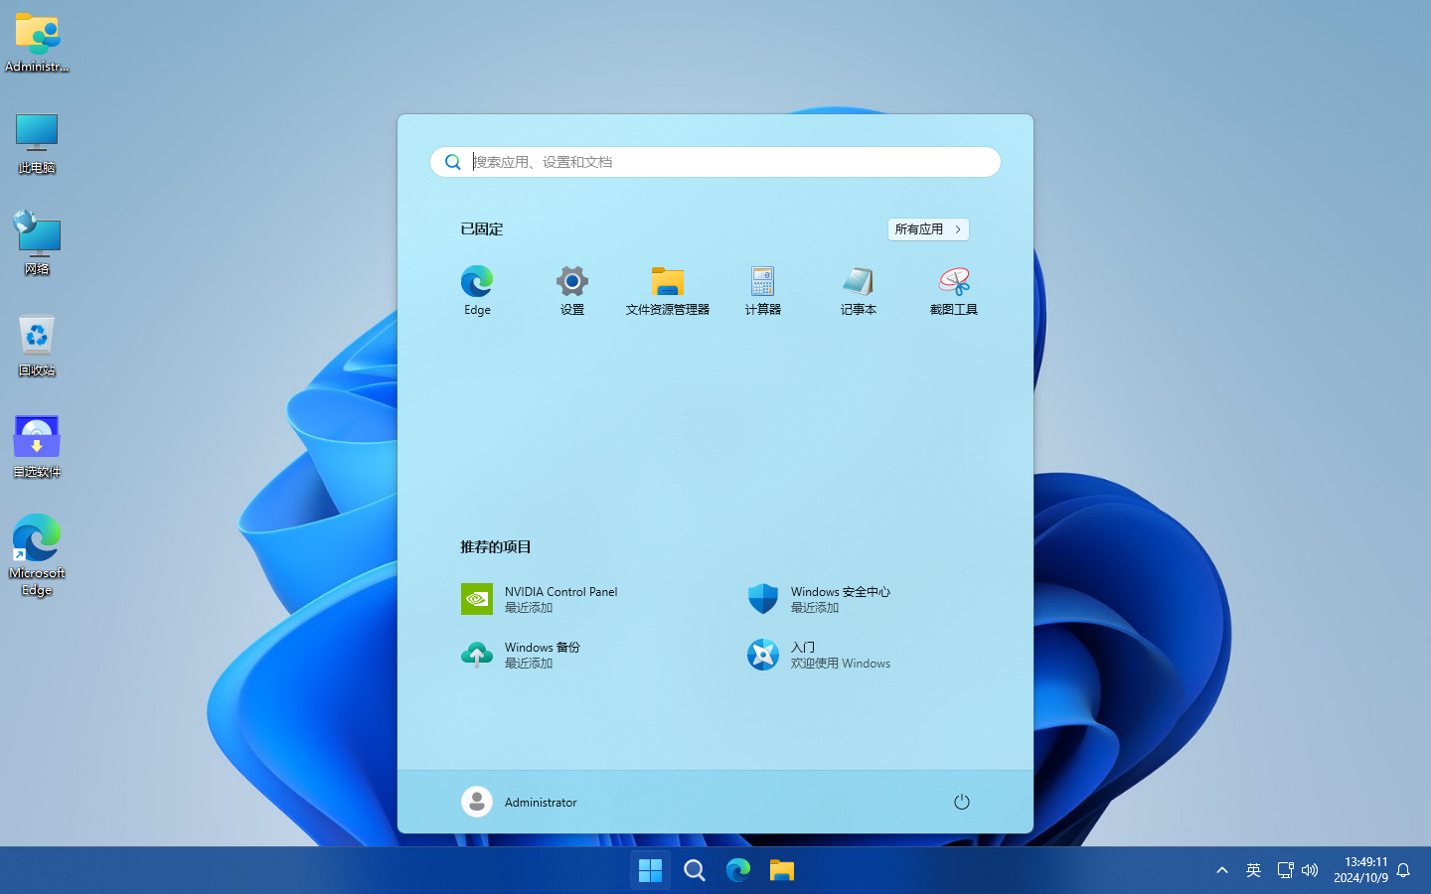
Task: Select 回收站 desktop icon
Action: click(x=37, y=346)
